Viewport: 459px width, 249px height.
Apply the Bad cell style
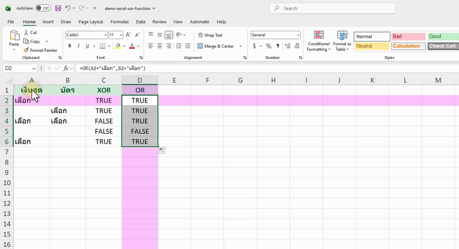coord(408,36)
